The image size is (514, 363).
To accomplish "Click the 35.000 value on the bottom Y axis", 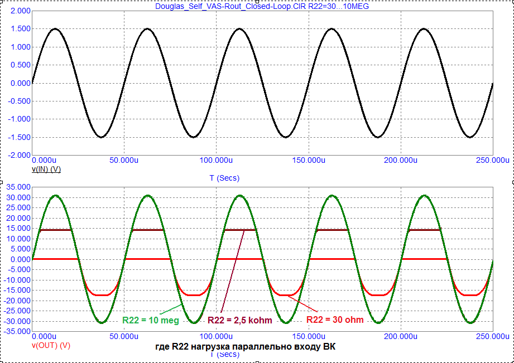I will 18,187.
